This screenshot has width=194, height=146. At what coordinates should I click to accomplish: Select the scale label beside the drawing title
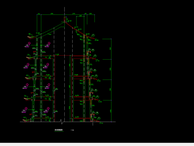point(72,130)
